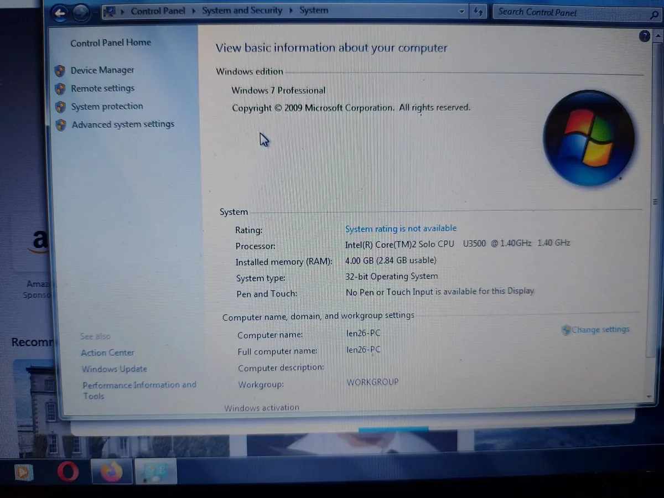Open the Help question mark icon
Screen dimensions: 664x498
coord(644,37)
